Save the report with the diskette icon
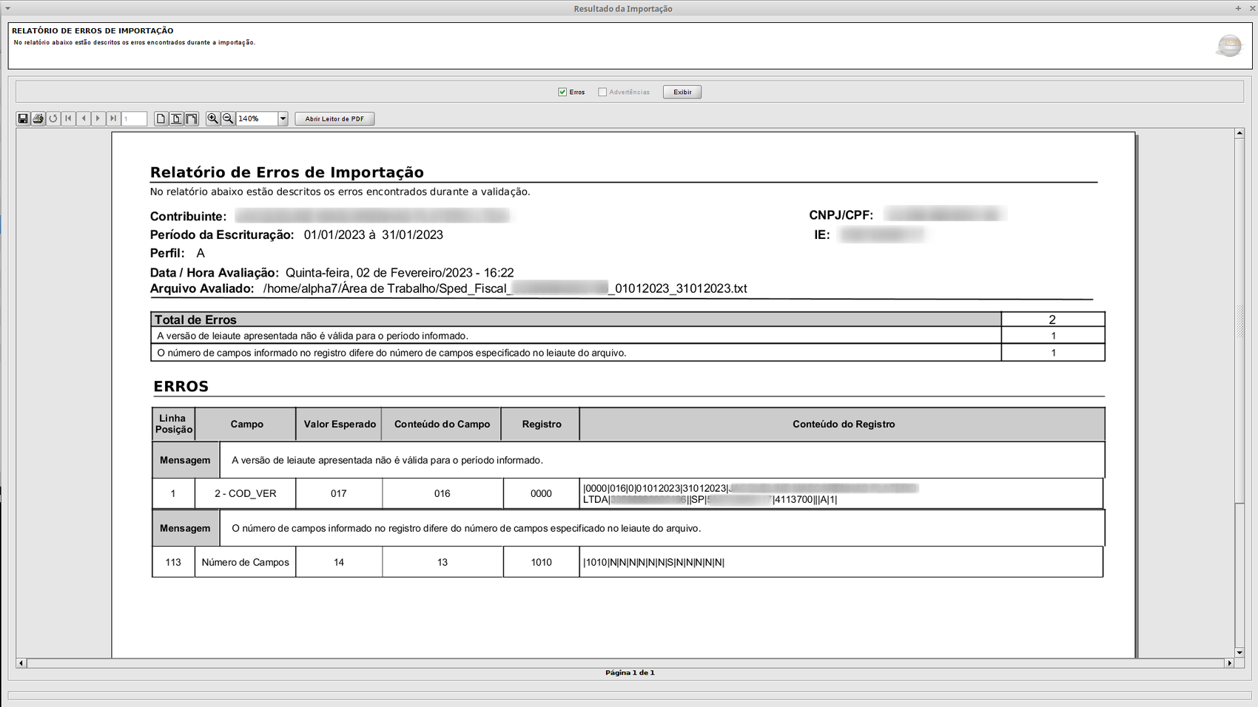1258x707 pixels. tap(23, 118)
